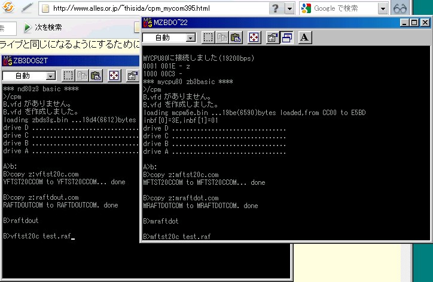
Task: Click the binoculars find icon
Action: pyautogui.click(x=400, y=8)
